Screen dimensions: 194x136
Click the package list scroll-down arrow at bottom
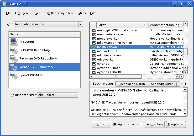pyautogui.click(x=185, y=72)
